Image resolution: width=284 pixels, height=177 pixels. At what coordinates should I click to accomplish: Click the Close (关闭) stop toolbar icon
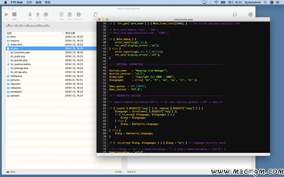15,14
